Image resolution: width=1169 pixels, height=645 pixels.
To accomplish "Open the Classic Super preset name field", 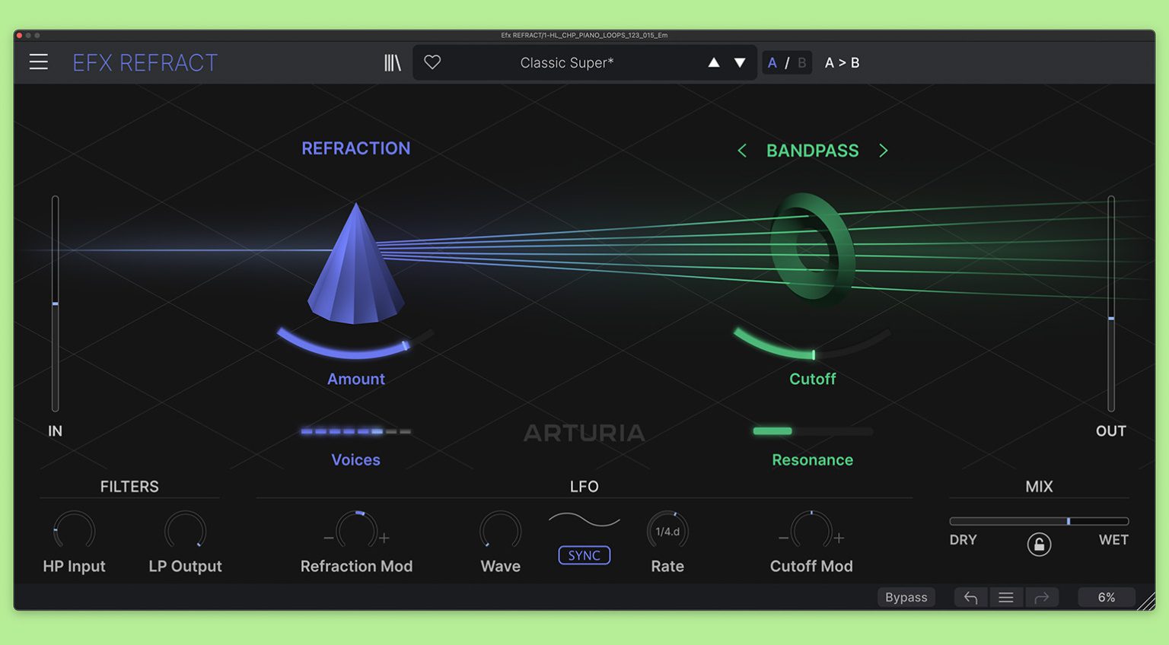I will tap(566, 62).
